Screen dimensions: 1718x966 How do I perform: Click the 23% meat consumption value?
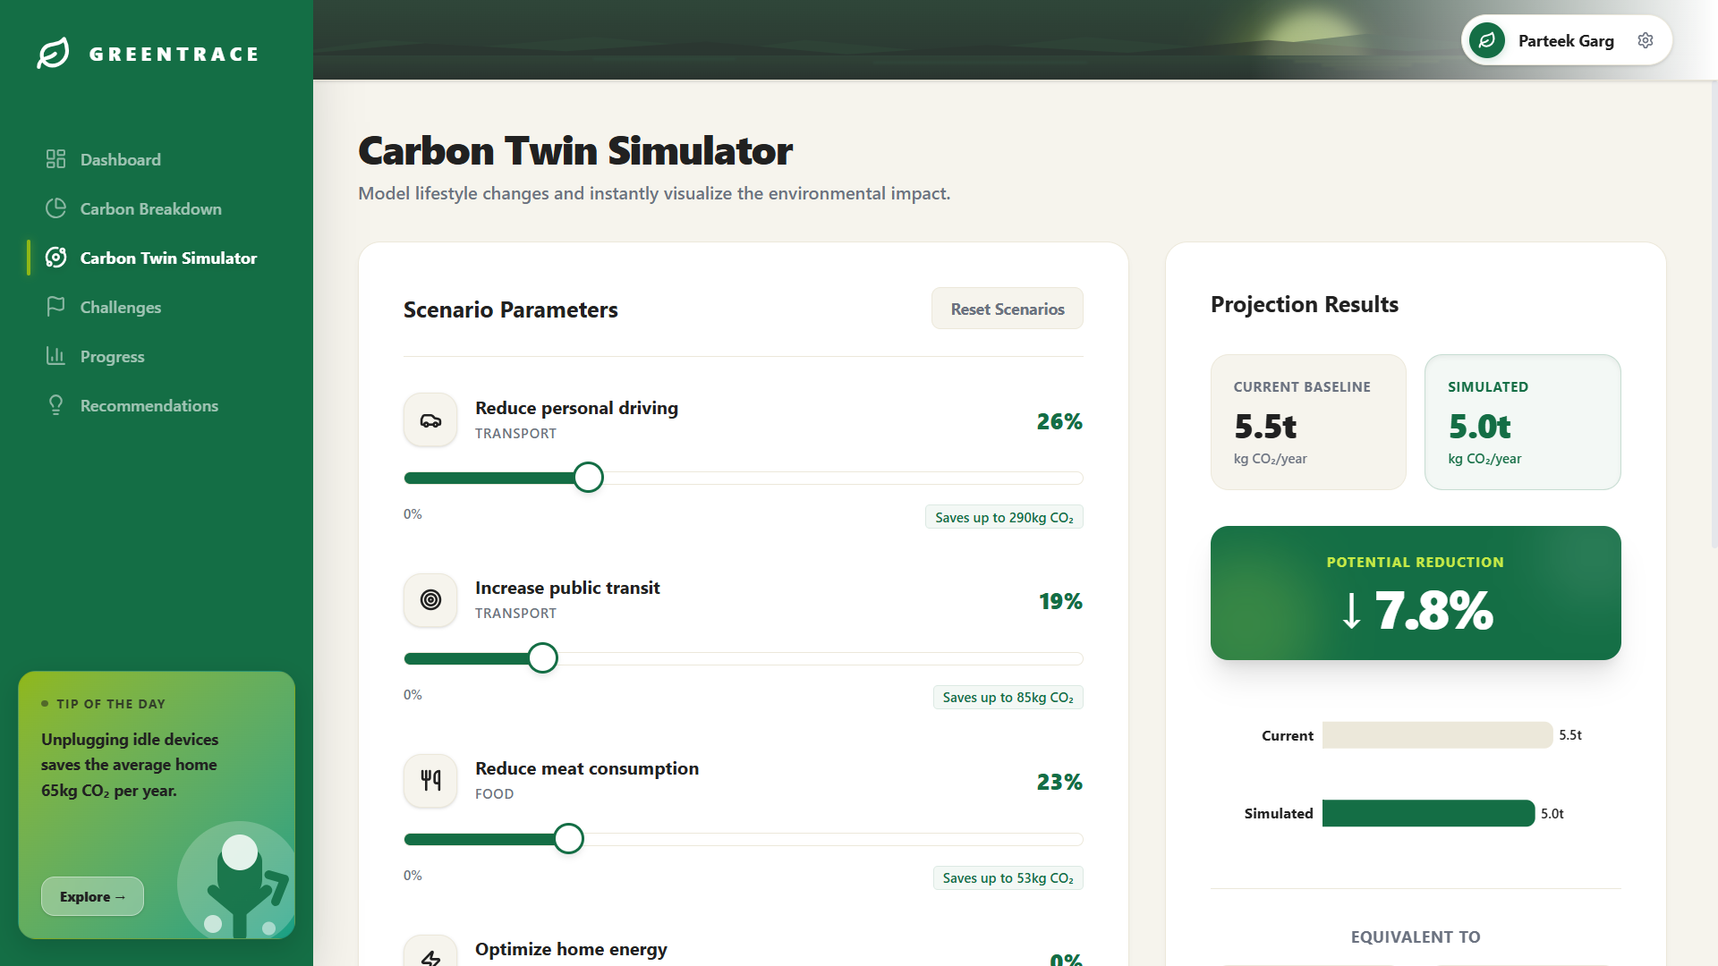point(1059,782)
